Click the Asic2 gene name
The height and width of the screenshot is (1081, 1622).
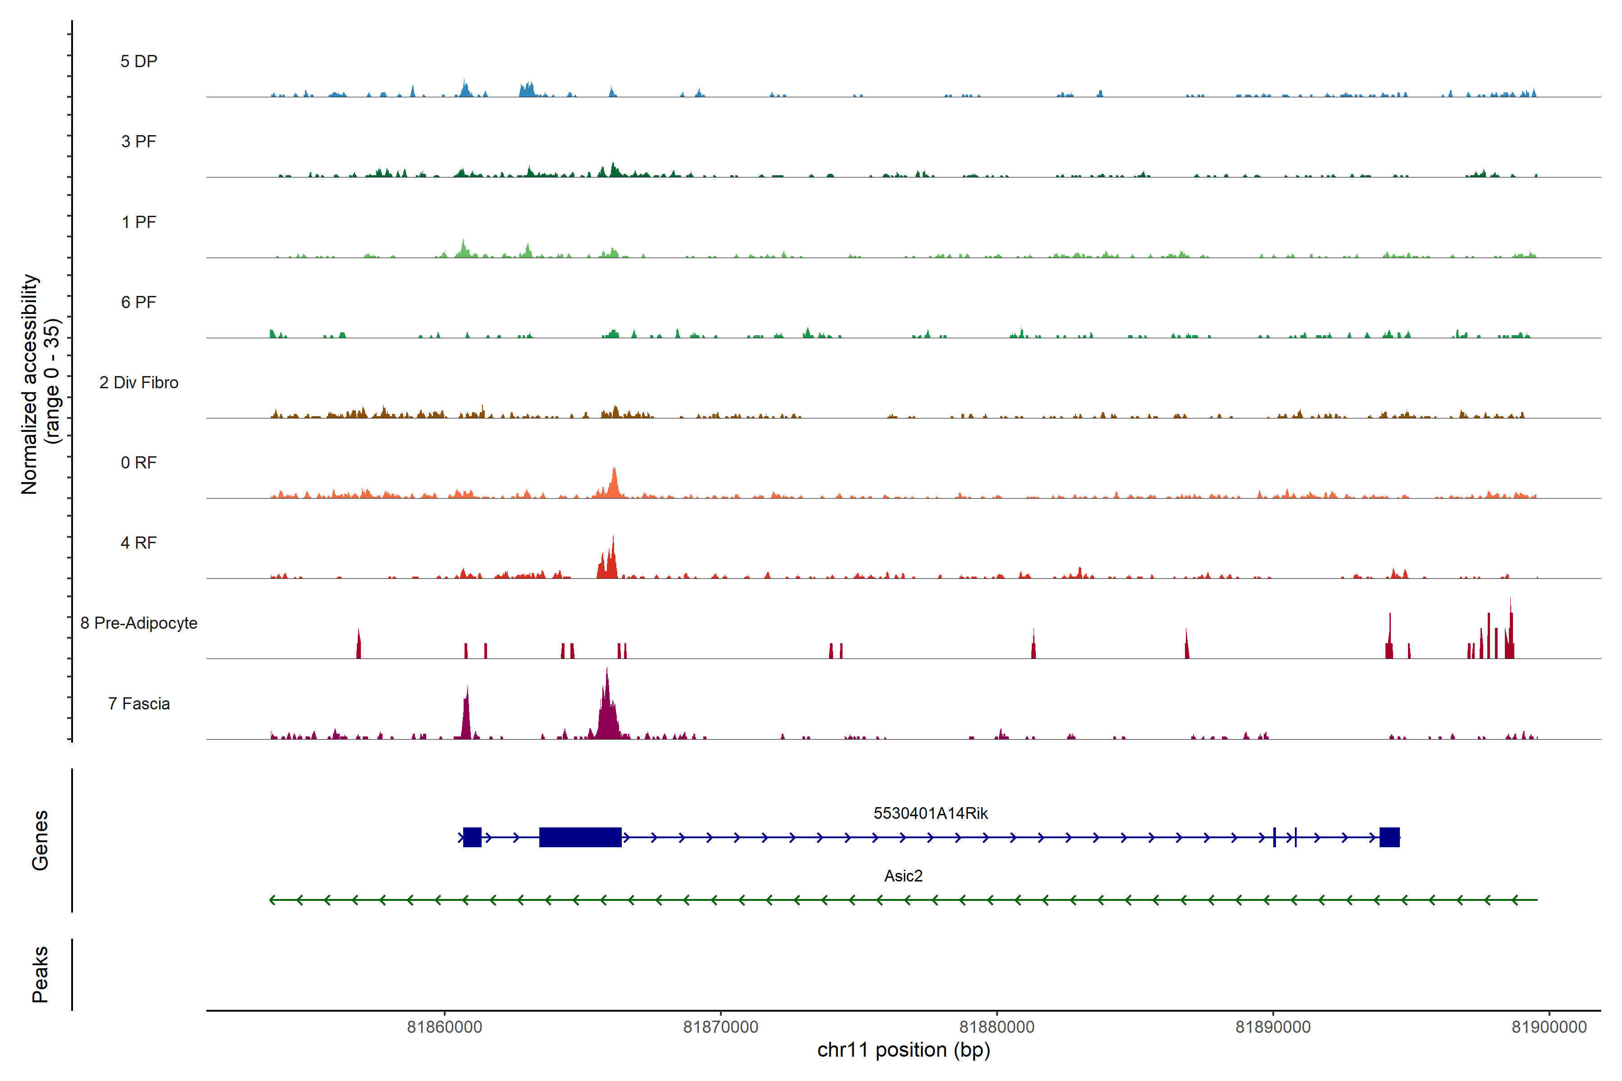(x=903, y=876)
